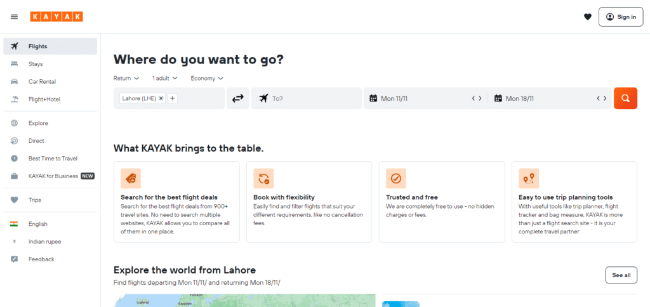650x307 pixels.
Task: Click the KAYAK logo
Action: pyautogui.click(x=56, y=16)
